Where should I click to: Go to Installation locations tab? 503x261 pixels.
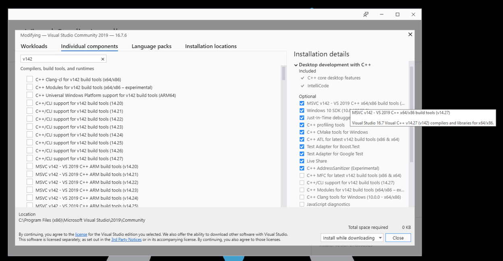(x=211, y=46)
